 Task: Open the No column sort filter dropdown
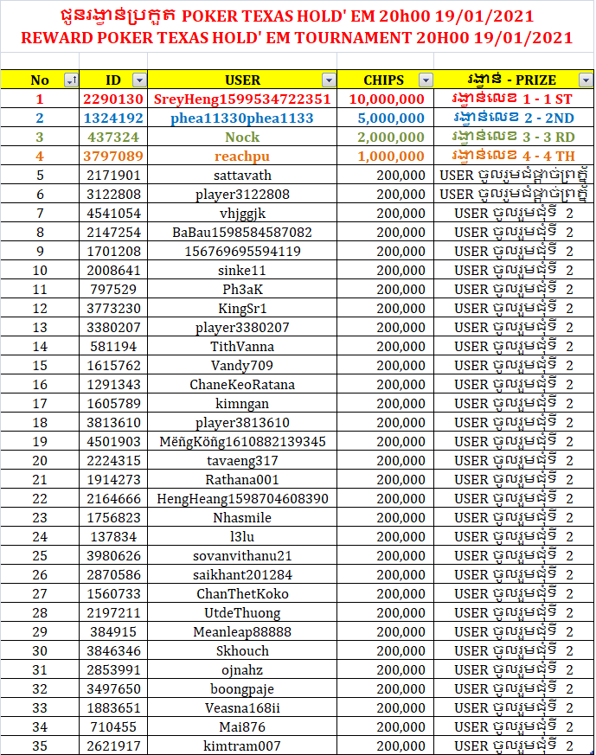pyautogui.click(x=71, y=80)
